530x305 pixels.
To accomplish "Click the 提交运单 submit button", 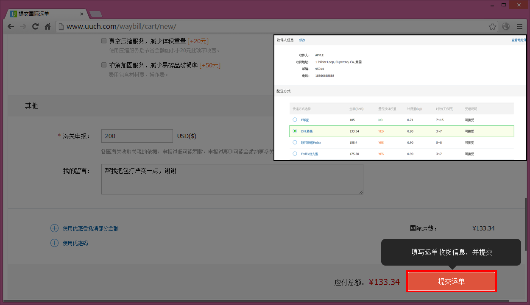I will point(452,281).
